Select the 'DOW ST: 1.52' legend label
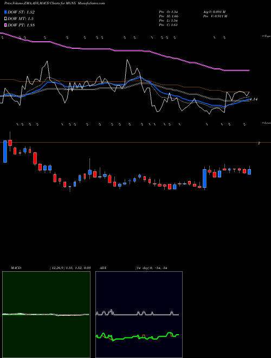The image size is (271, 358). (21, 12)
